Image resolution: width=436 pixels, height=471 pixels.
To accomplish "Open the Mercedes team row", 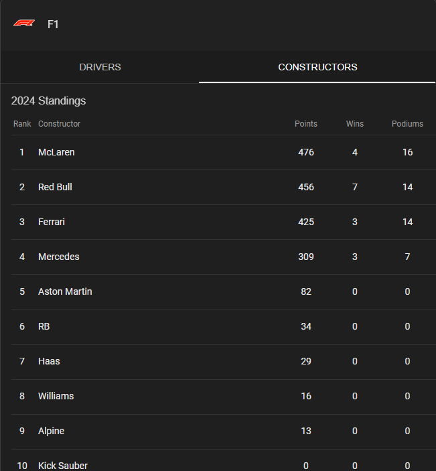I will (x=224, y=257).
